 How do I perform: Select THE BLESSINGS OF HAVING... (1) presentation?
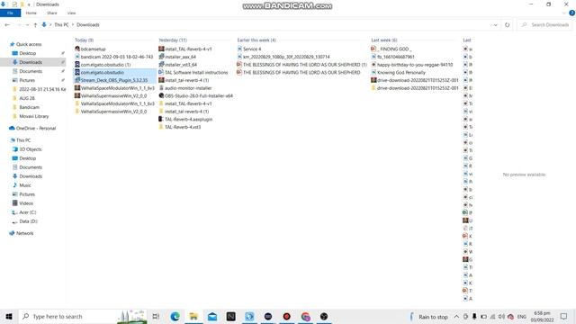[x=305, y=65]
